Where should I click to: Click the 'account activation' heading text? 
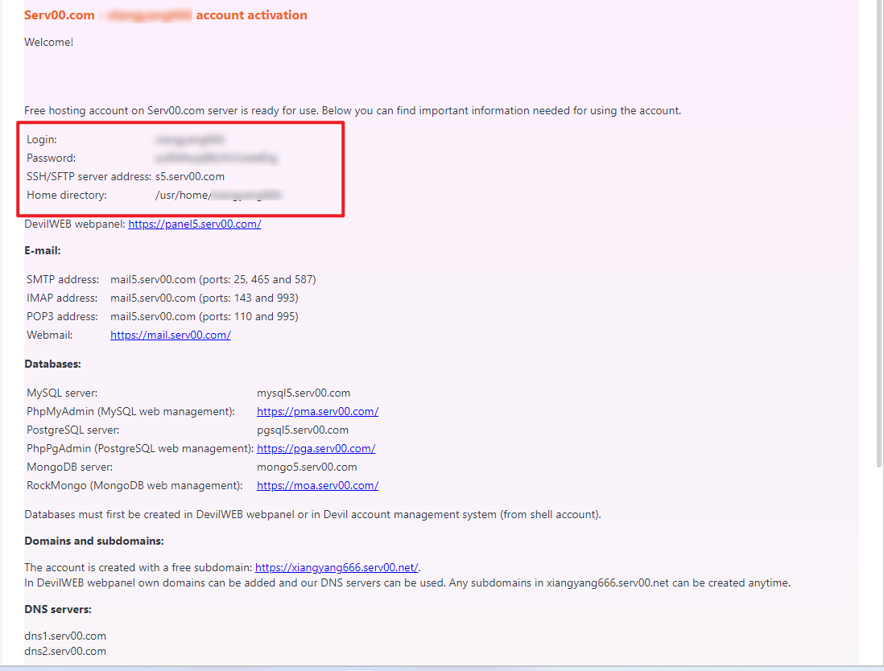[x=251, y=15]
